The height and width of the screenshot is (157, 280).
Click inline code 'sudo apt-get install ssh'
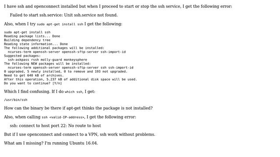point(60,24)
